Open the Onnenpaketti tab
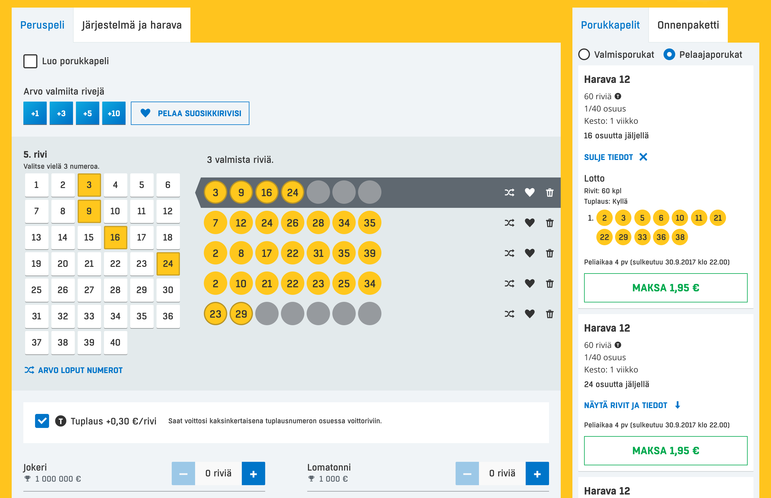The width and height of the screenshot is (771, 498). (x=688, y=25)
